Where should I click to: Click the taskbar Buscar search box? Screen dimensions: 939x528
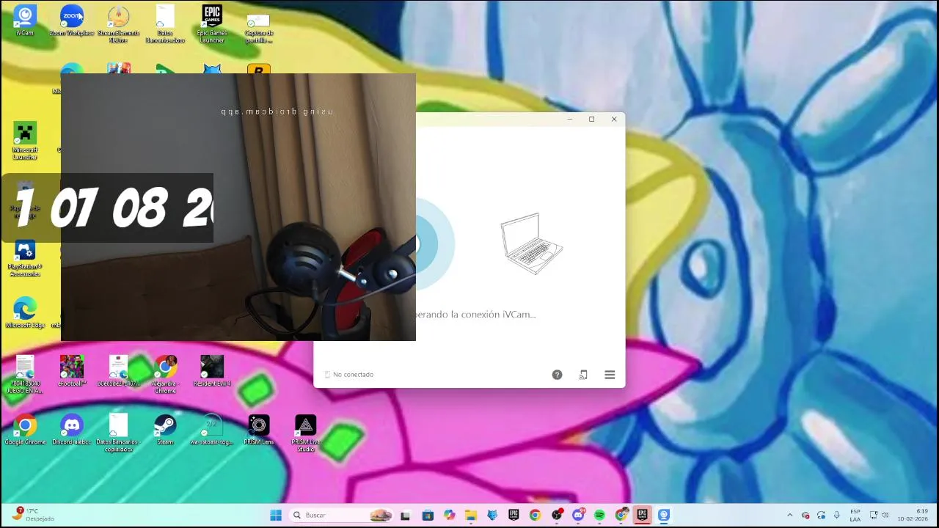(342, 516)
